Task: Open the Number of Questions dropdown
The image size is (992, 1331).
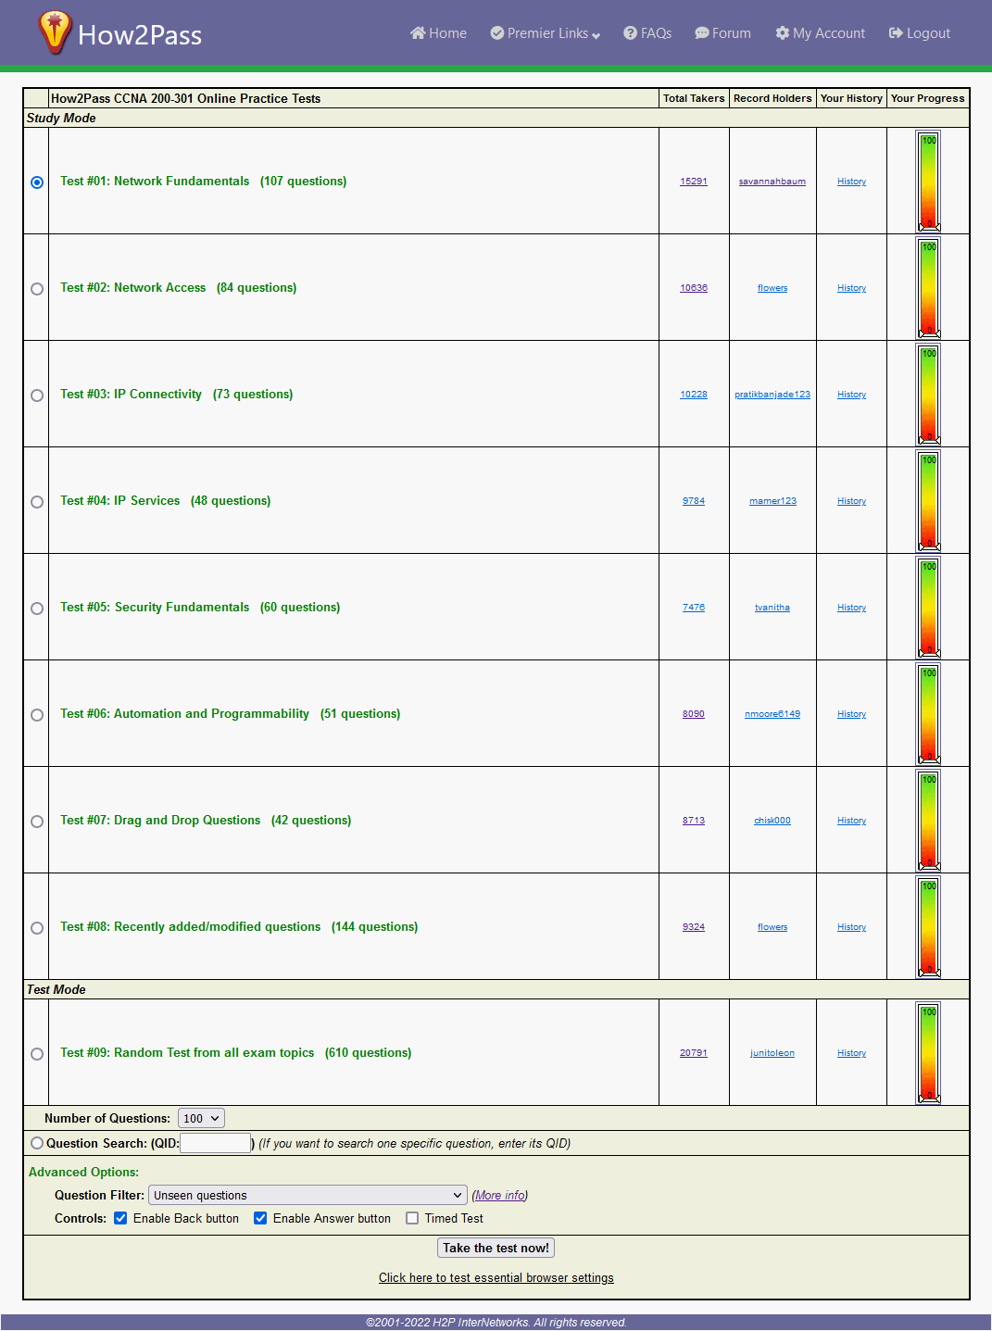Action: click(x=201, y=1118)
